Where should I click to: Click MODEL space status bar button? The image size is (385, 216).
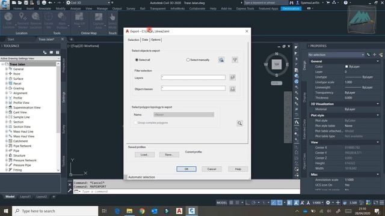point(221,203)
